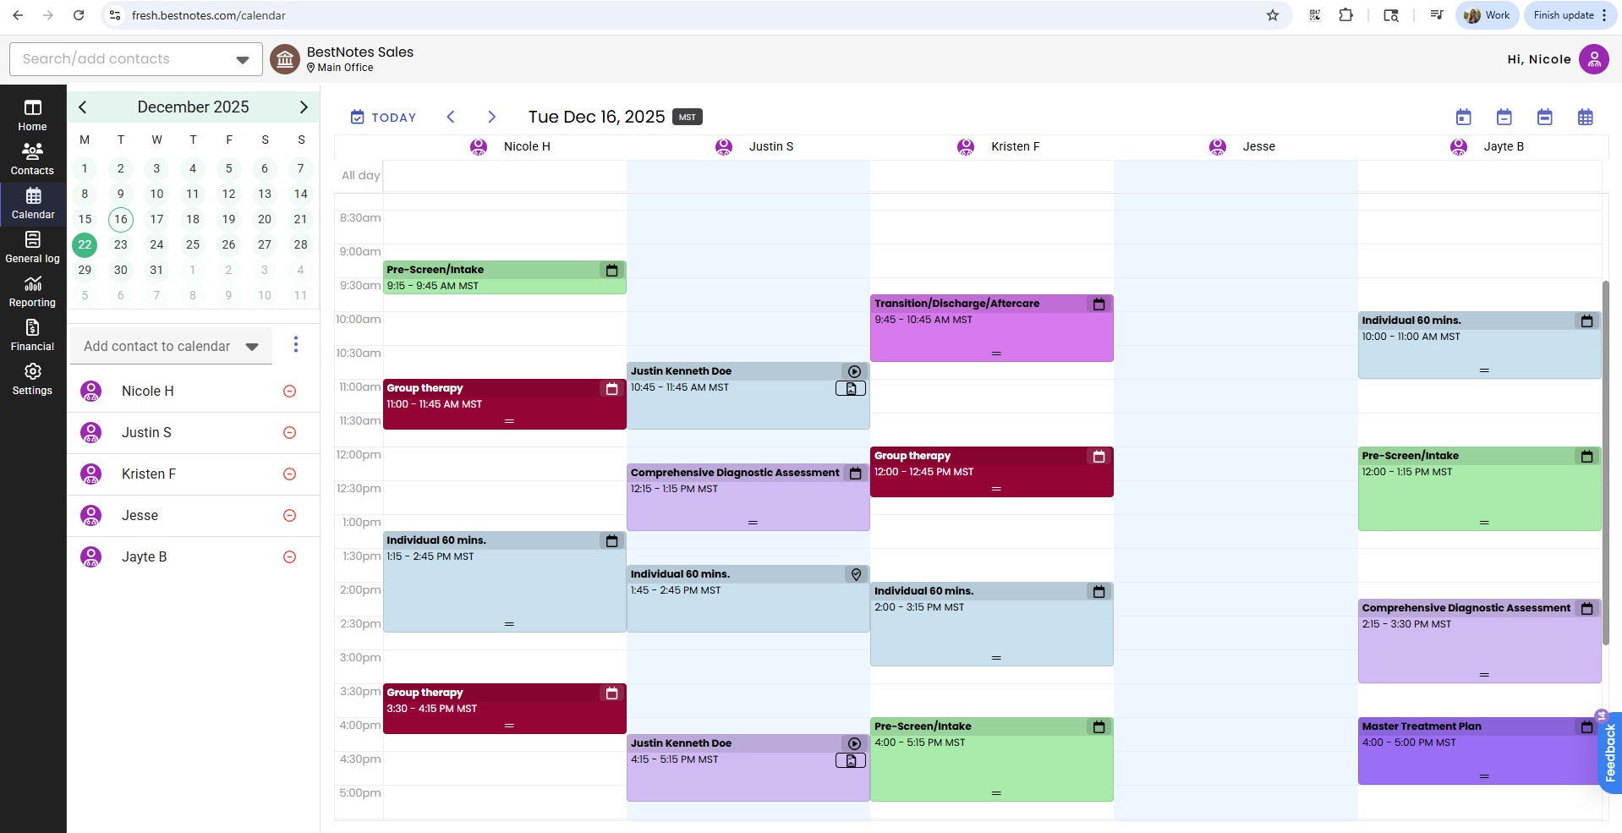Click calendar icon on Nicole's 9:15 Pre-Screen/Intake

(x=611, y=270)
